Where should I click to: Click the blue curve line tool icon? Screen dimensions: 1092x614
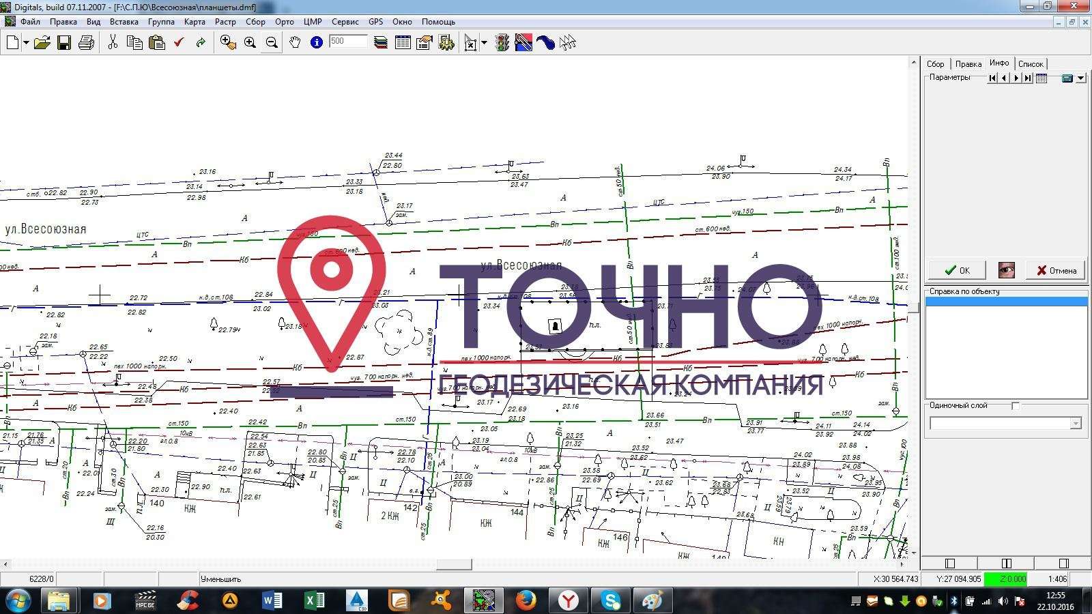[x=545, y=42]
